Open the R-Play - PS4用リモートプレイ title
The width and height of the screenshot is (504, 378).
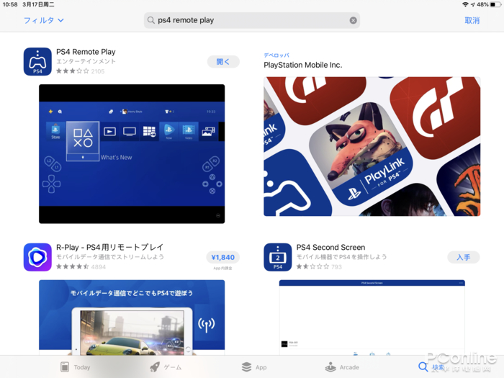[x=110, y=247]
